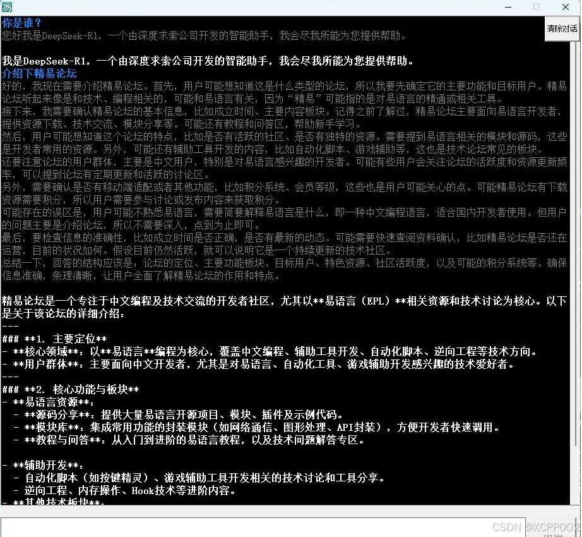Click the heading ### **2. 核心功能与板块**

(x=71, y=389)
